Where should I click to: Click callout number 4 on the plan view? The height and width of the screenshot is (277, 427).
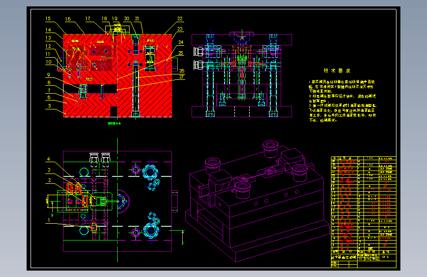tap(48, 159)
